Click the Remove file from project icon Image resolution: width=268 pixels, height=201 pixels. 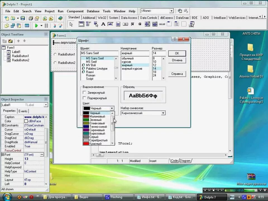51,18
